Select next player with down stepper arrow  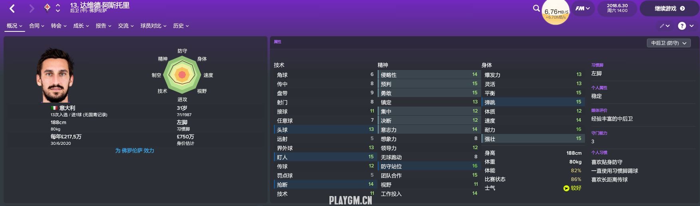[x=58, y=11]
